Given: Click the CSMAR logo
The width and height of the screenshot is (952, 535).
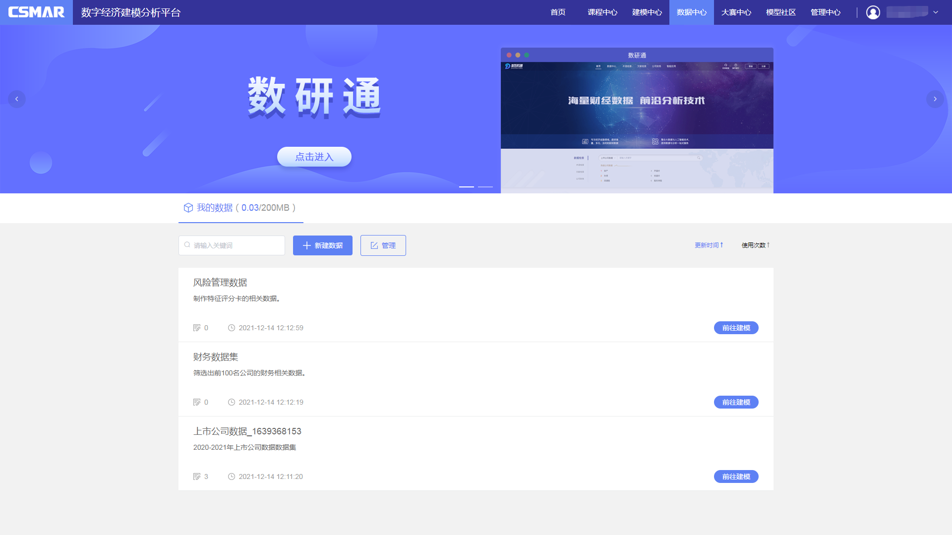Looking at the screenshot, I should (x=36, y=12).
